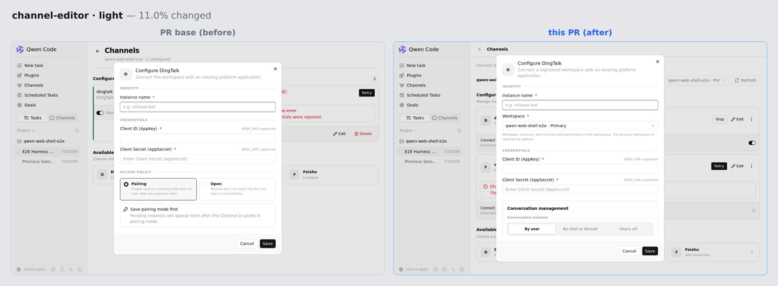Screen dimensions: 778x286
Task: Click the settings gear icon in the after panel sidebar footer
Action: click(x=401, y=269)
